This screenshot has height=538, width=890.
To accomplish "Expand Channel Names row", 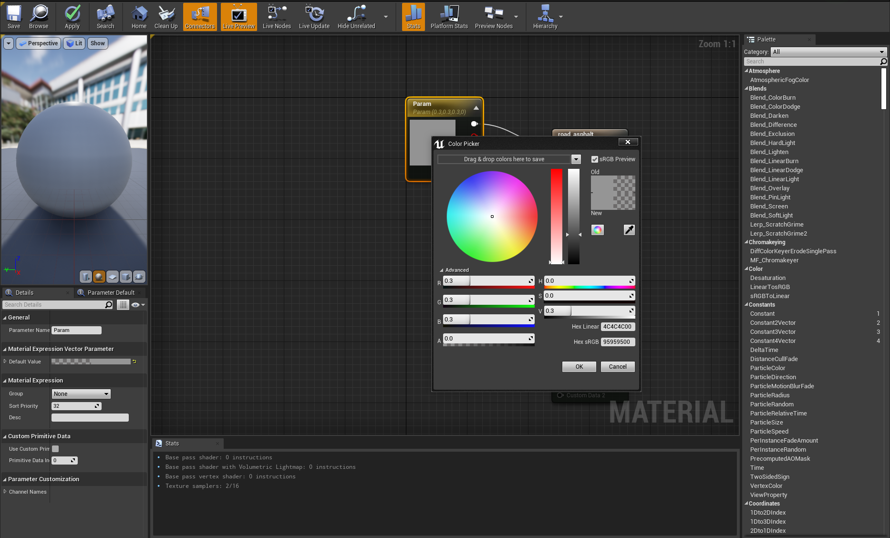I will click(x=5, y=492).
